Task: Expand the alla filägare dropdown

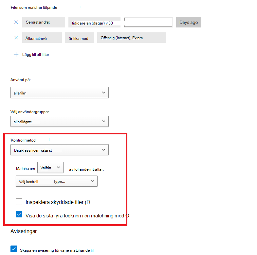Action: 60,121
